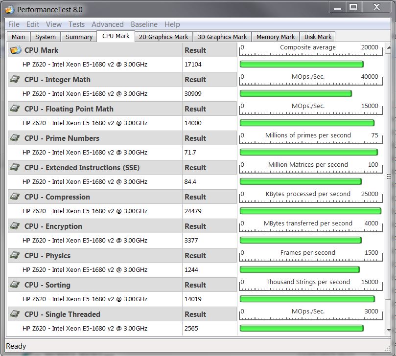The height and width of the screenshot is (356, 396).
Task: Click the vertical scrollbar thumb
Action: [x=389, y=176]
